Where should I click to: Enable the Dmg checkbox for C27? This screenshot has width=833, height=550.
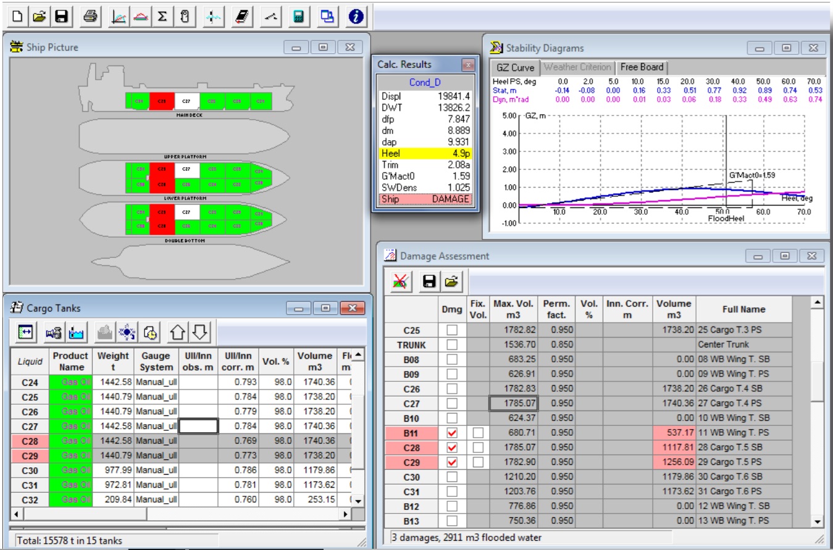click(x=452, y=404)
